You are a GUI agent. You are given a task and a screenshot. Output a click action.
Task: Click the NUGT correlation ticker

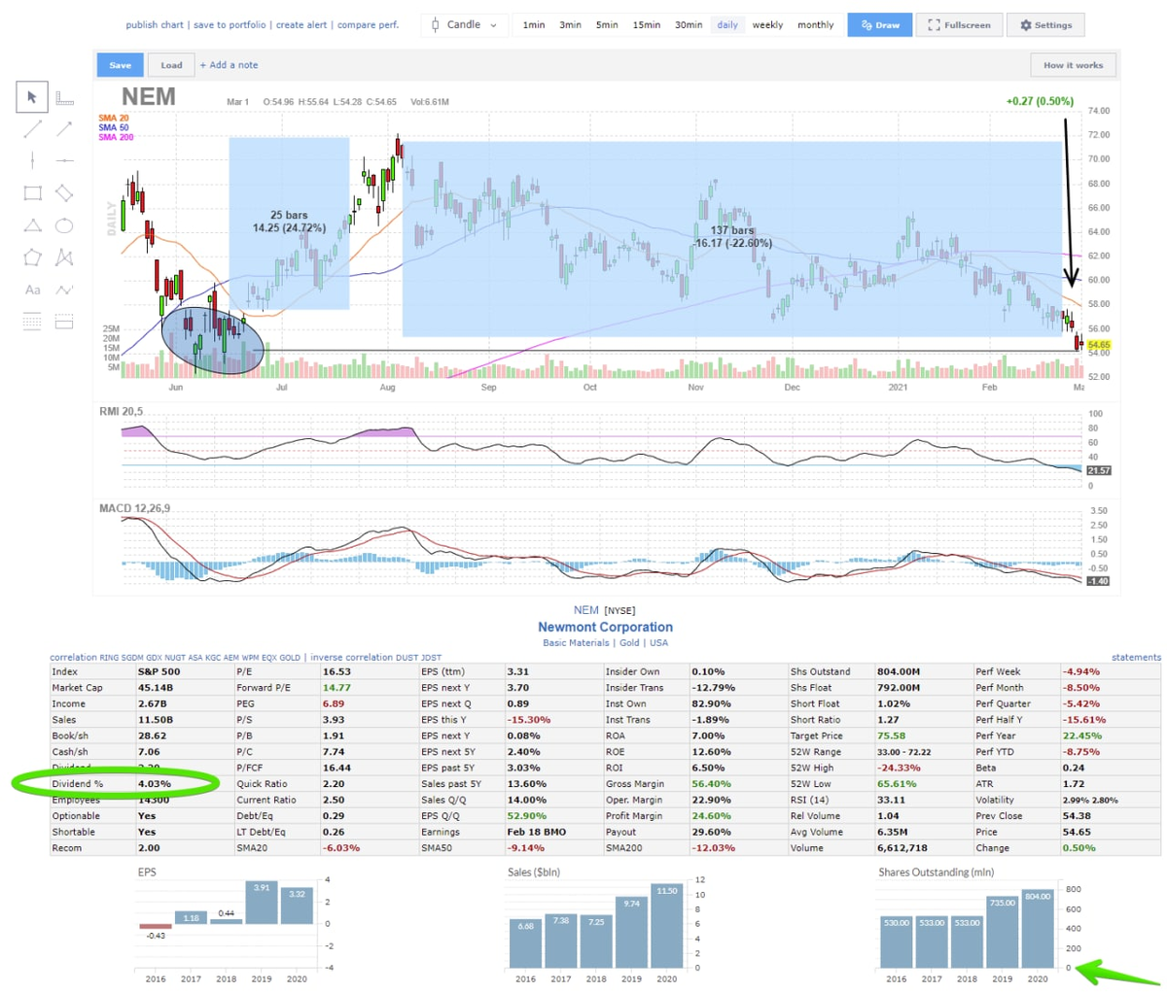[177, 658]
